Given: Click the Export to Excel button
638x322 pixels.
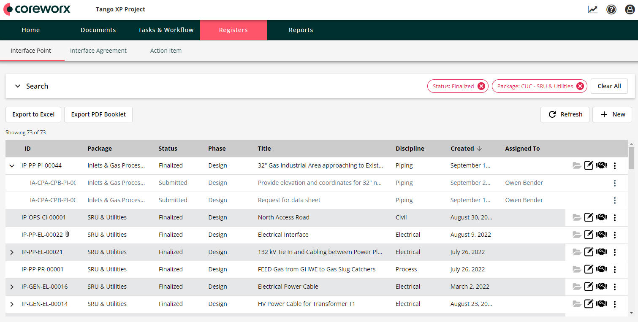Looking at the screenshot, I should 33,114.
